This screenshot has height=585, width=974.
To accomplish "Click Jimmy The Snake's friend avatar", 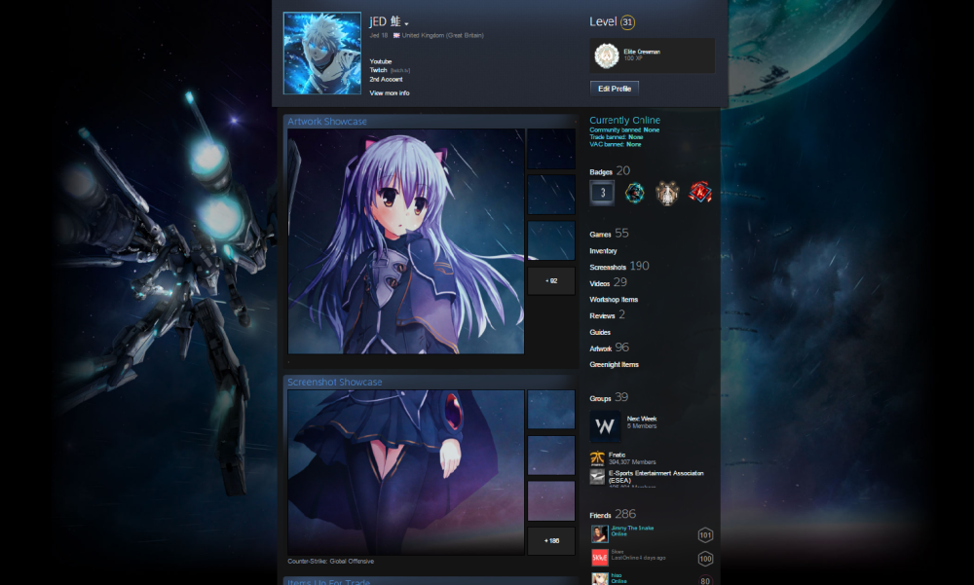I will point(599,533).
